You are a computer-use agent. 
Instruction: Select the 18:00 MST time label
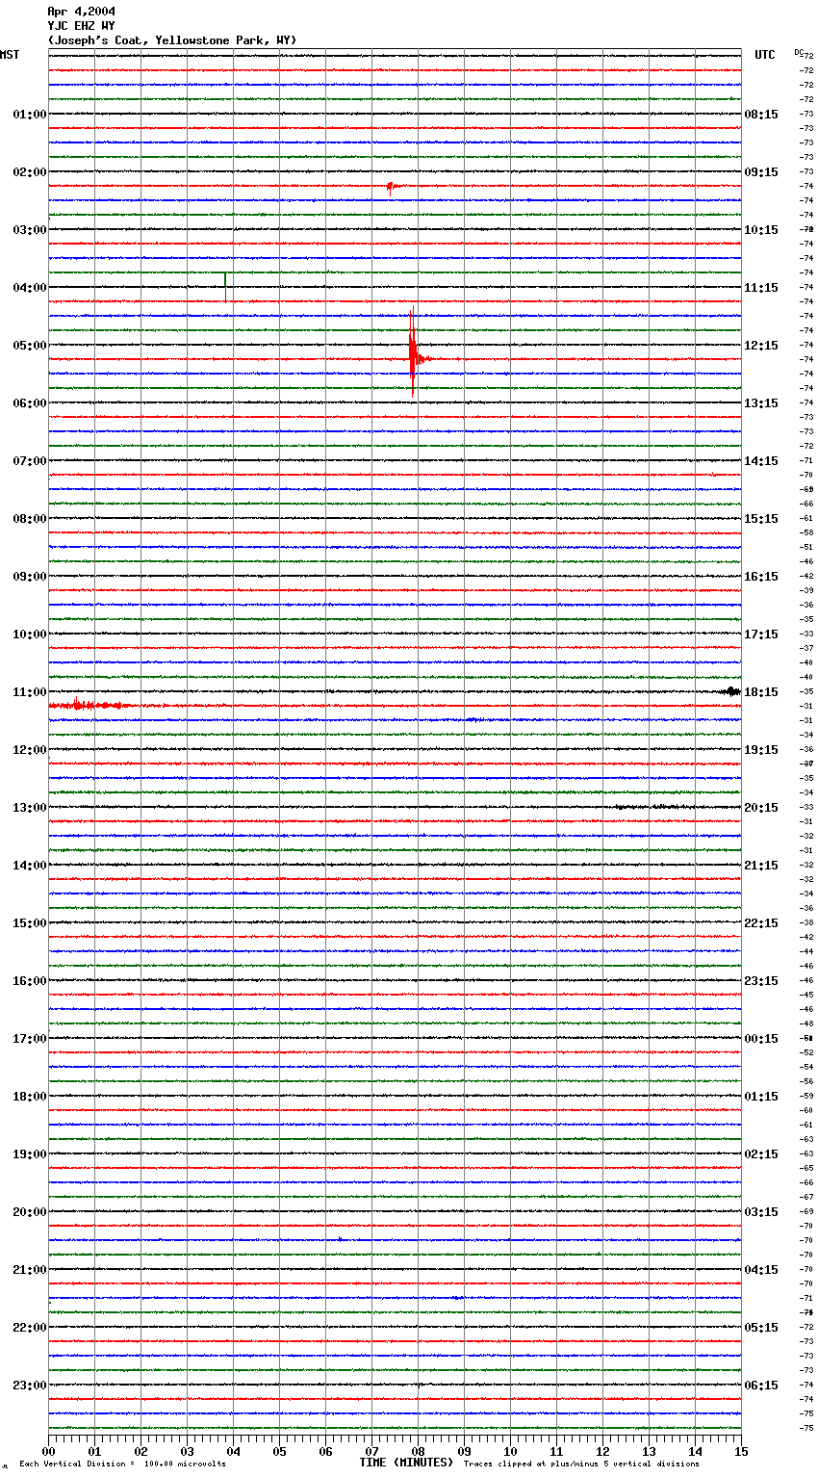[30, 1097]
